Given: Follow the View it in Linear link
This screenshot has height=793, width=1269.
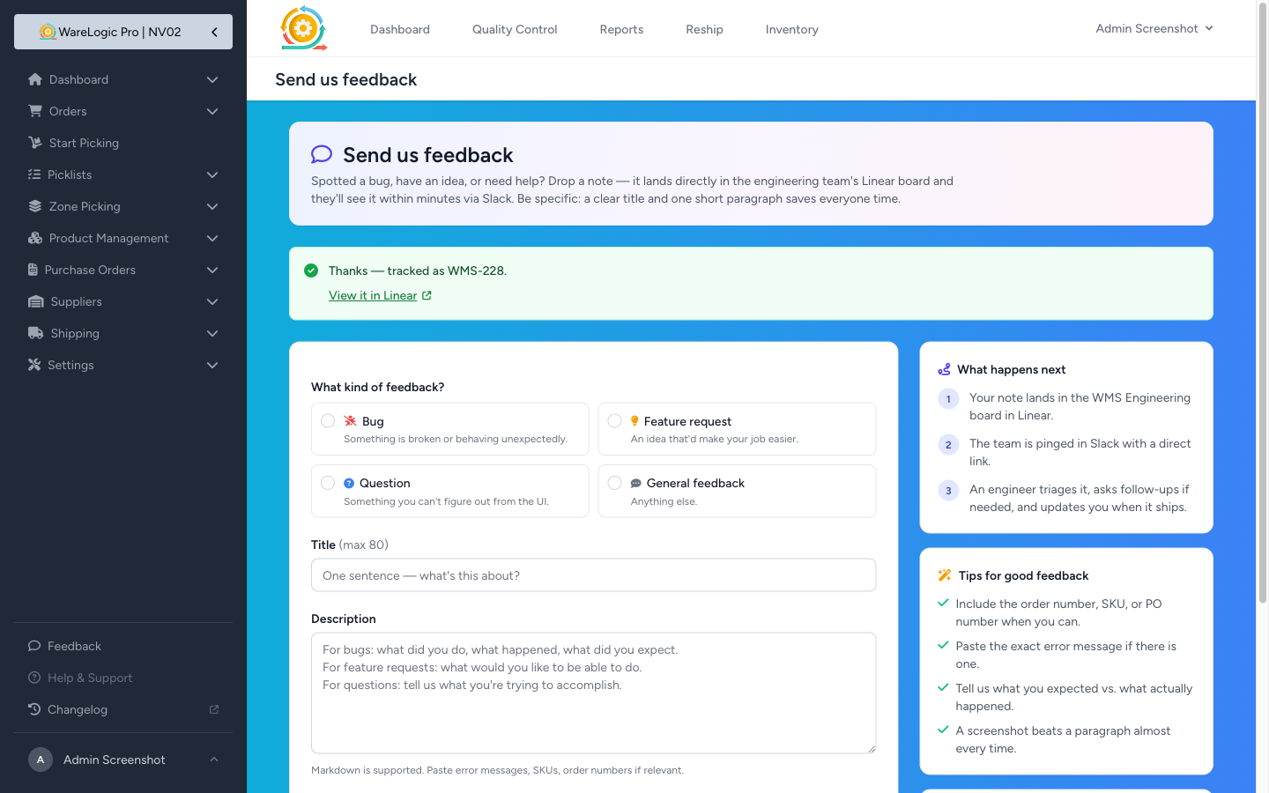Looking at the screenshot, I should pyautogui.click(x=373, y=295).
